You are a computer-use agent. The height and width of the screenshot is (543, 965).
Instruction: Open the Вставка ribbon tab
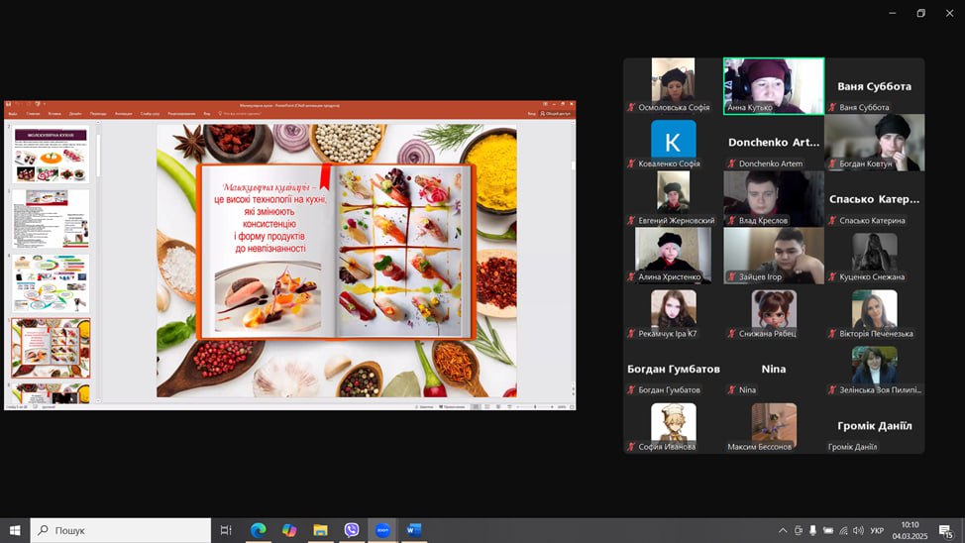[x=54, y=114]
